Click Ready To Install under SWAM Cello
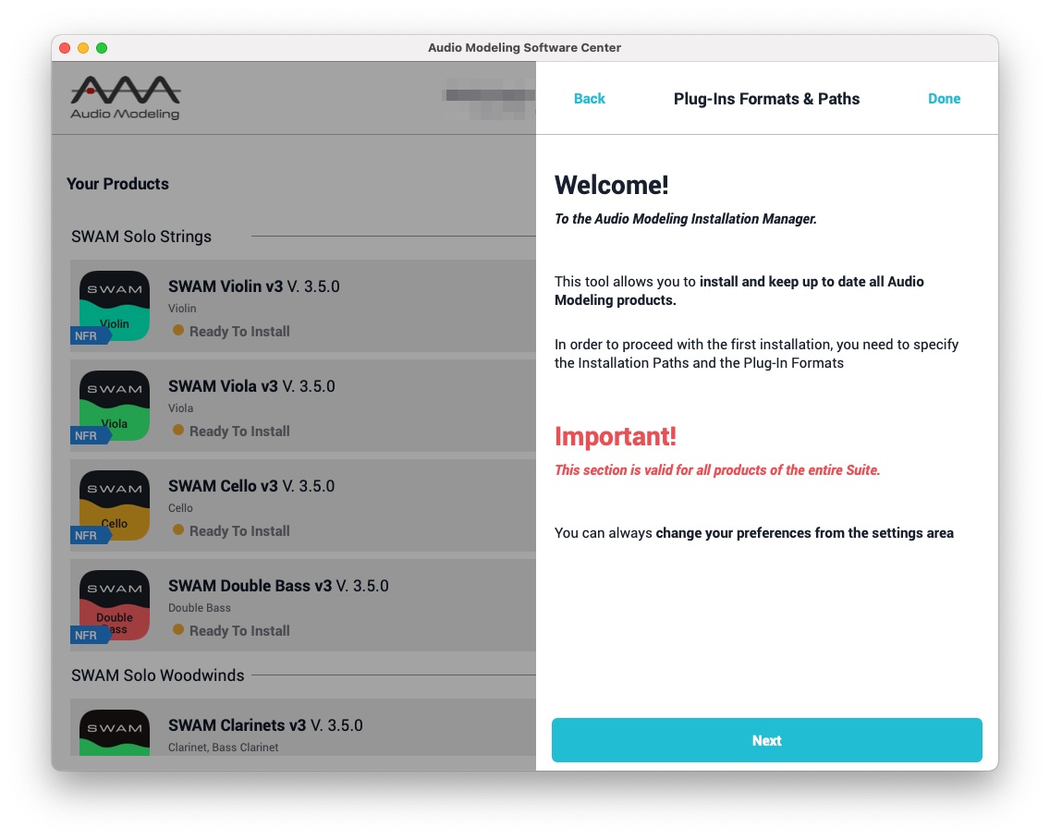 [239, 530]
